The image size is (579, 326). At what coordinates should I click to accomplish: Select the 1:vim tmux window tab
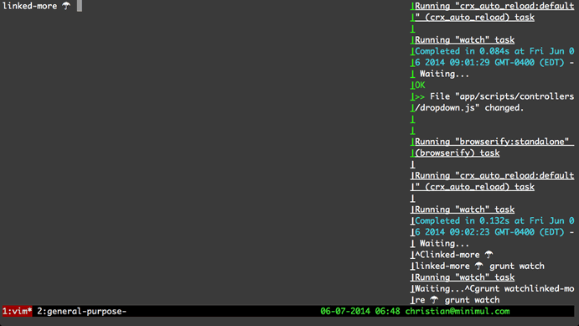tap(18, 311)
